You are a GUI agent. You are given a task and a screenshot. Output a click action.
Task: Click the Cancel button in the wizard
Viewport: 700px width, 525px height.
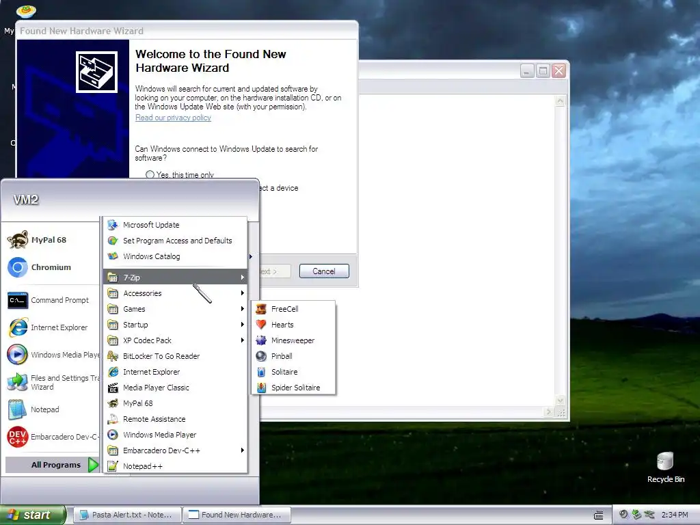324,271
